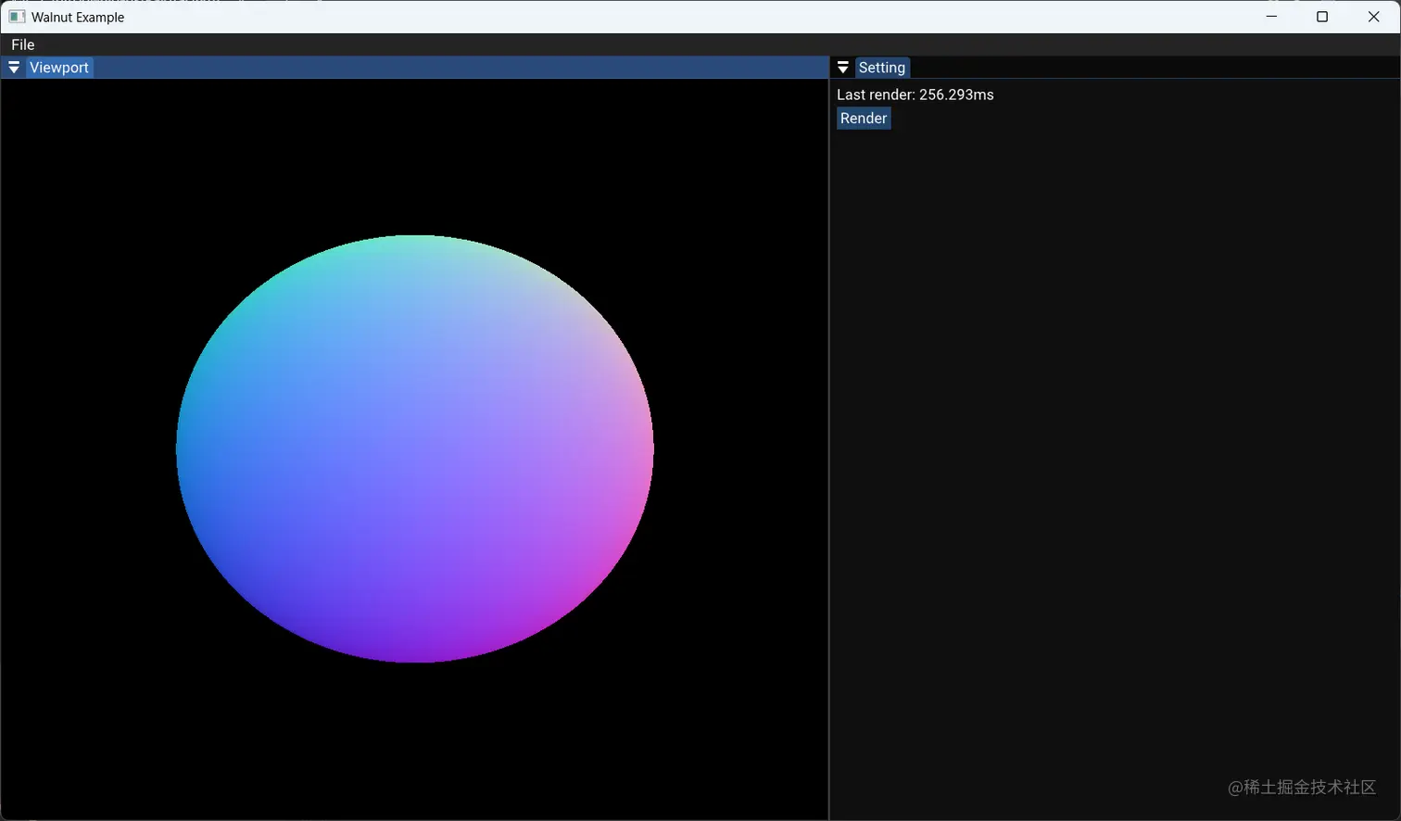Select the Viewport tab
The image size is (1401, 821).
pos(59,68)
